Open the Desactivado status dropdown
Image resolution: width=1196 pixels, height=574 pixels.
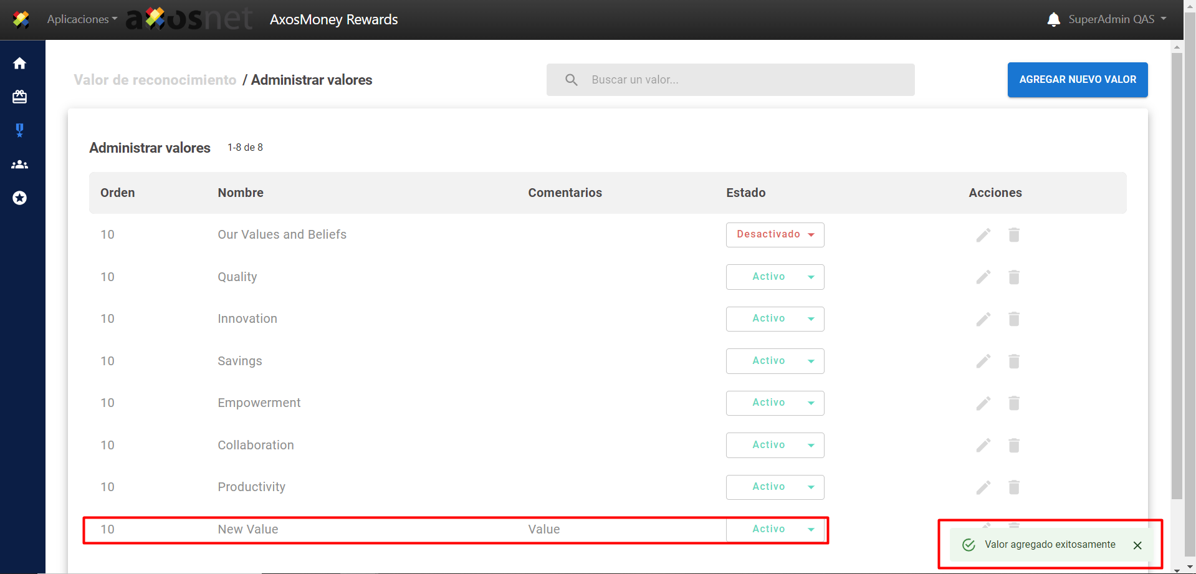click(x=775, y=235)
